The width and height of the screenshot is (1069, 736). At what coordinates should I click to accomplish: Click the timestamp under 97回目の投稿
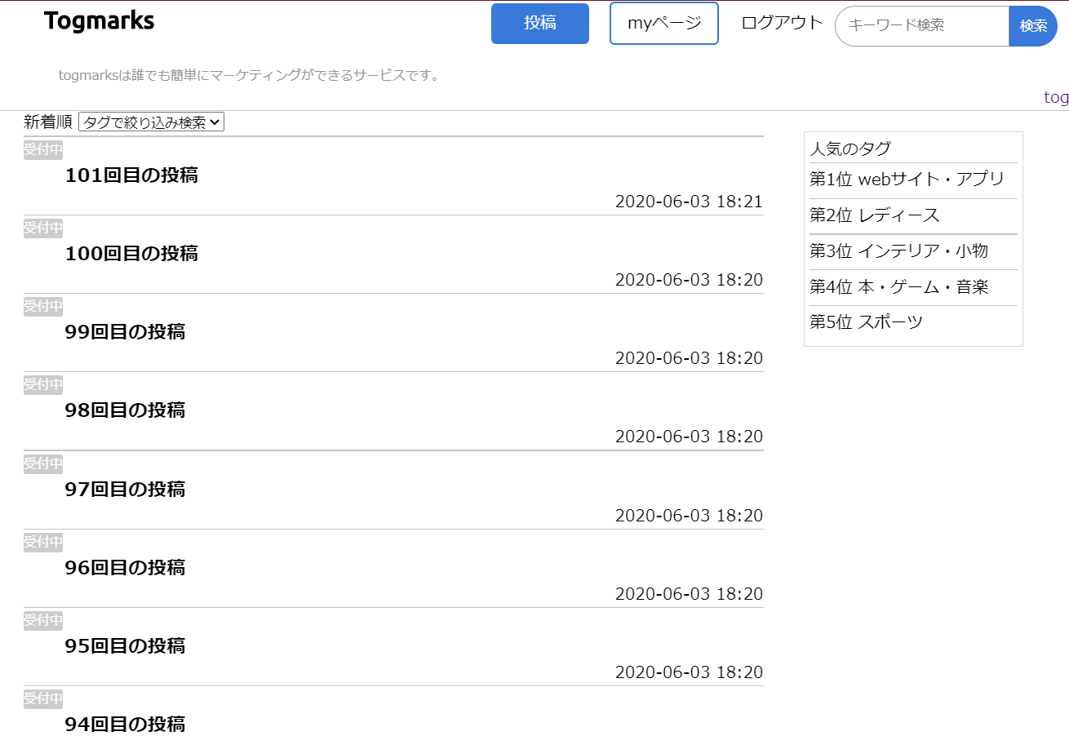pos(689,516)
